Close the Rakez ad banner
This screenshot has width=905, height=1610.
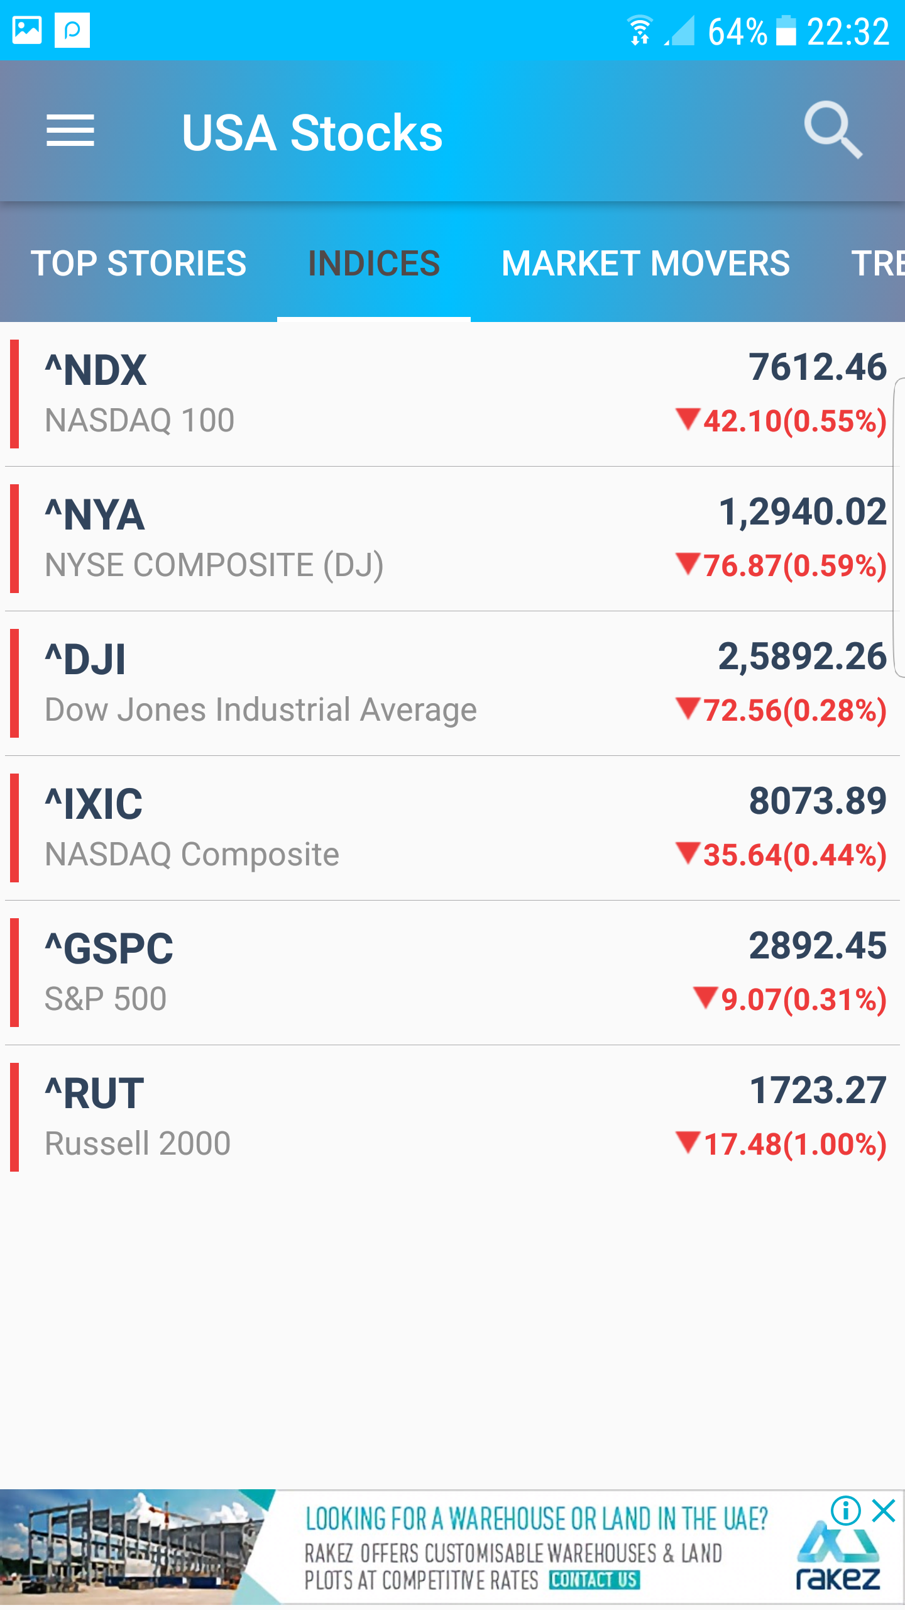[884, 1511]
